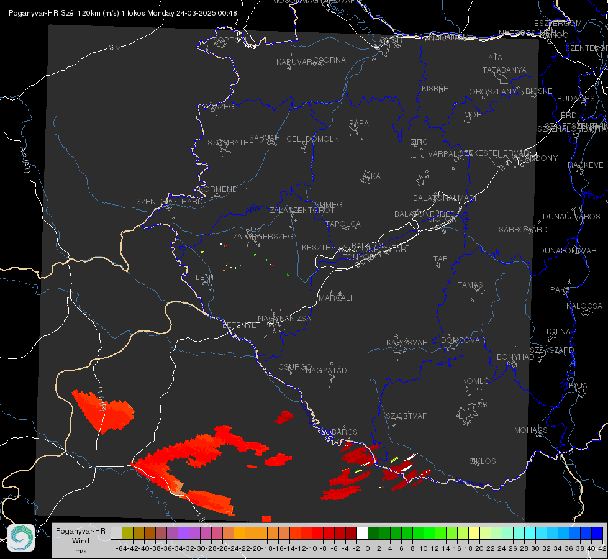Screen dimensions: 608x559
Task: Click the ZIRC city label
Action: tap(419, 142)
